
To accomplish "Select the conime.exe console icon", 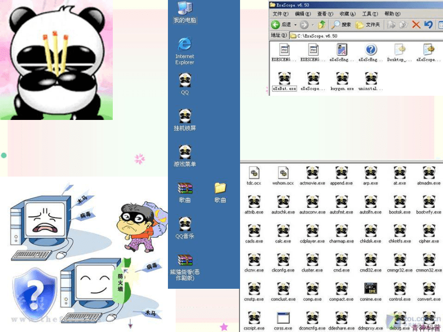I will (x=370, y=292).
